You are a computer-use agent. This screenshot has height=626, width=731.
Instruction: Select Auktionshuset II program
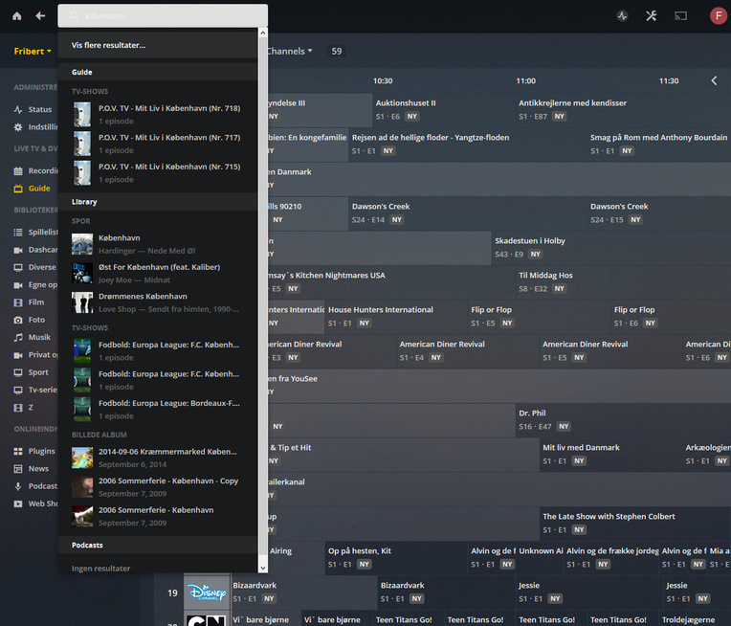coord(443,110)
